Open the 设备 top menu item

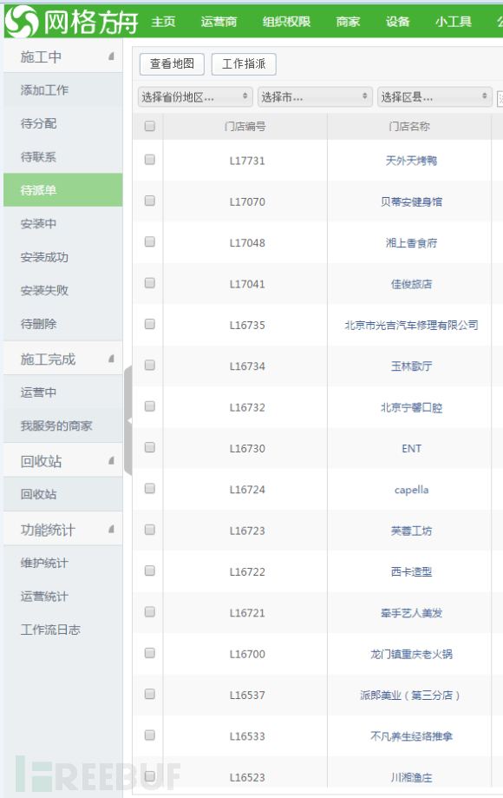click(398, 22)
